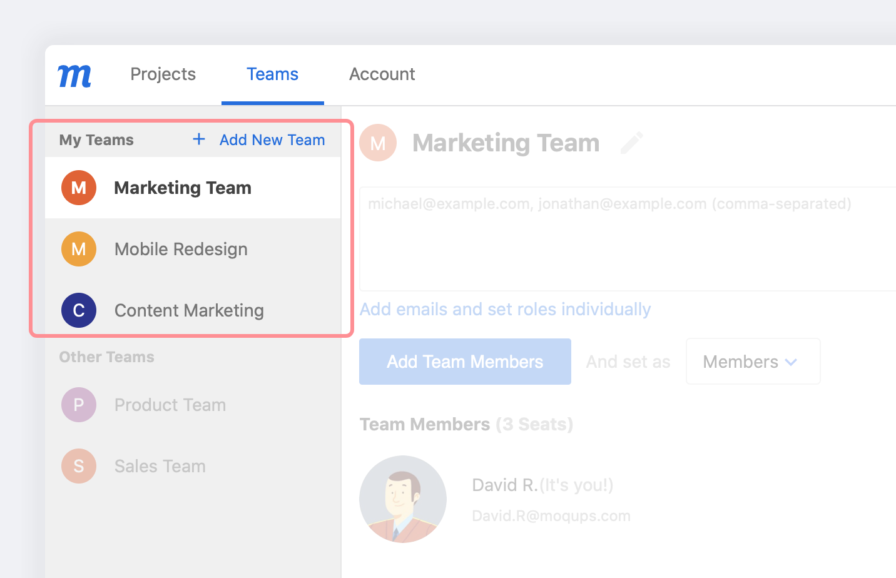Image resolution: width=896 pixels, height=578 pixels.
Task: Click David R.'s profile picture
Action: click(402, 499)
